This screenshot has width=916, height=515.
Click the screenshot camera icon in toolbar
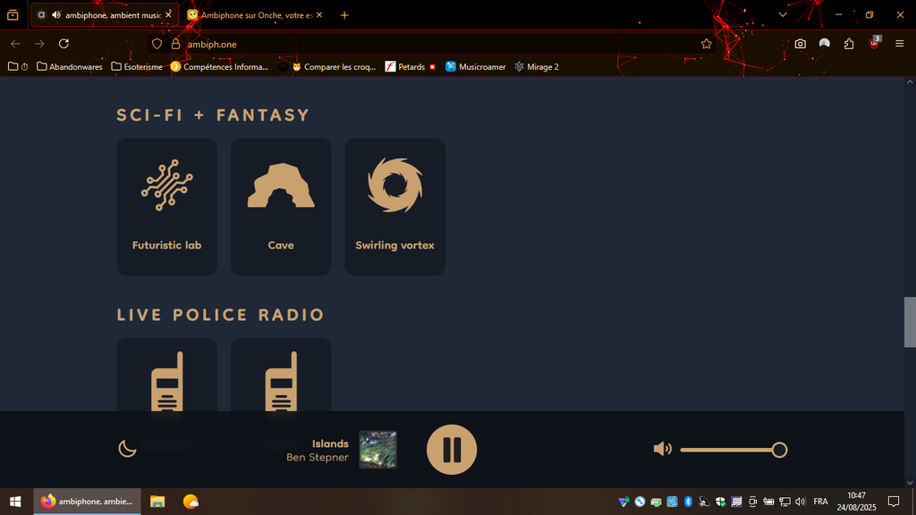(800, 44)
